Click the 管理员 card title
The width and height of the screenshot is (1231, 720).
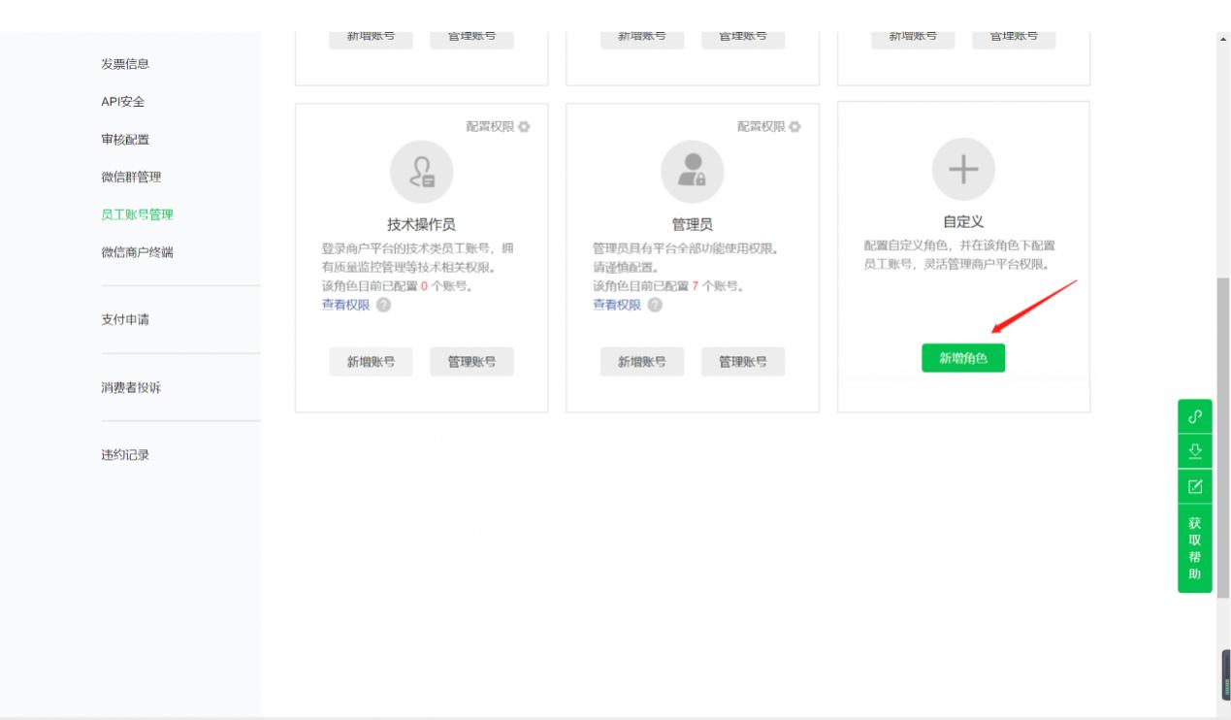693,225
